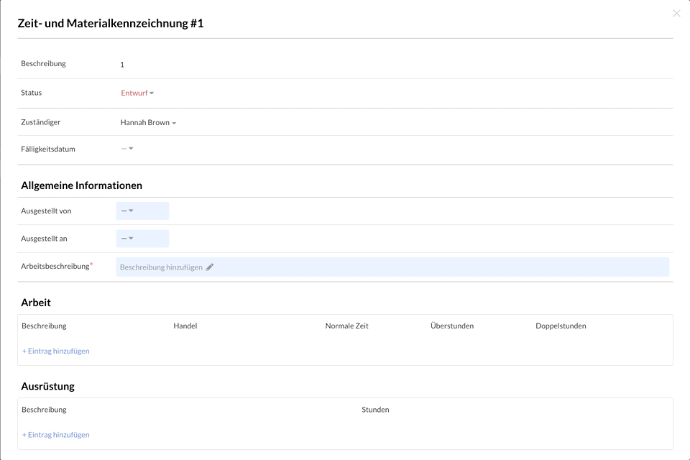Viewport: 690px width, 460px height.
Task: Click the dialog title Zeit- und Materialkennzeichnung #1
Action: coord(111,23)
